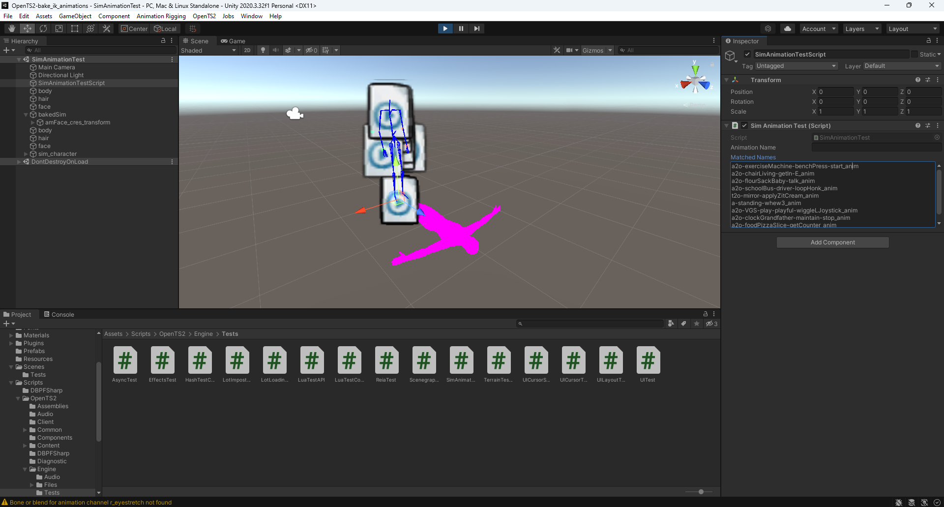Viewport: 944px width, 507px height.
Task: Open the Animation Rigging menu
Action: pos(161,16)
